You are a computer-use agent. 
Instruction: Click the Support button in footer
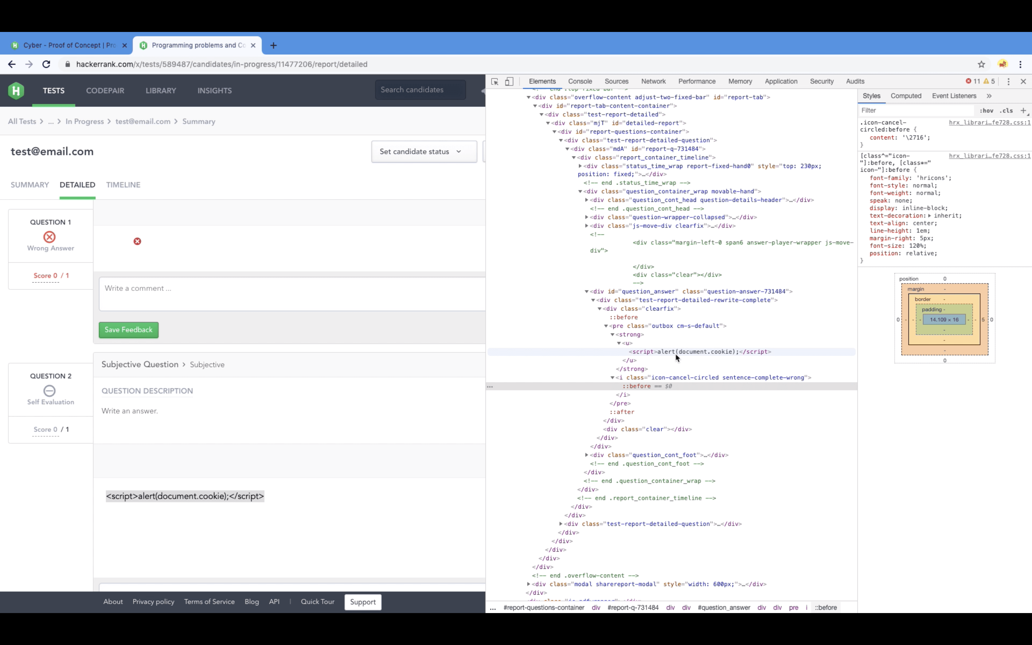[363, 602]
